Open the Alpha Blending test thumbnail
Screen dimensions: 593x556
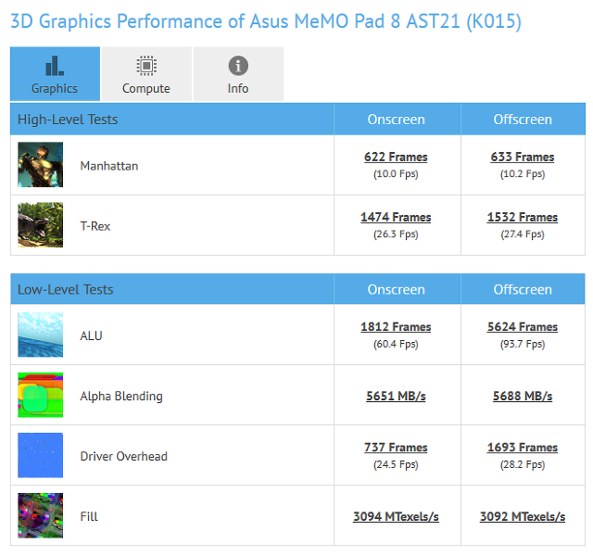pos(41,395)
